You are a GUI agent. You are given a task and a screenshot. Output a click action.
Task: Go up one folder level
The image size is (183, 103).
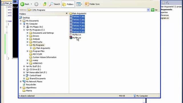45,4
